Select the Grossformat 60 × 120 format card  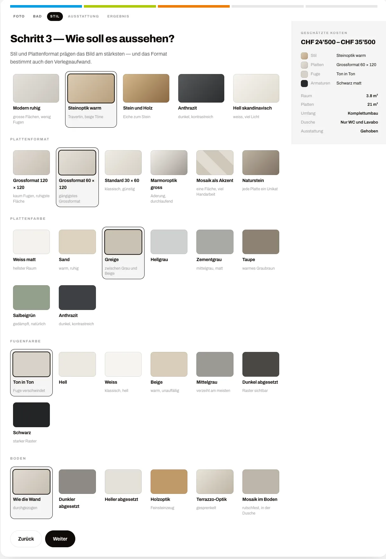pos(77,177)
